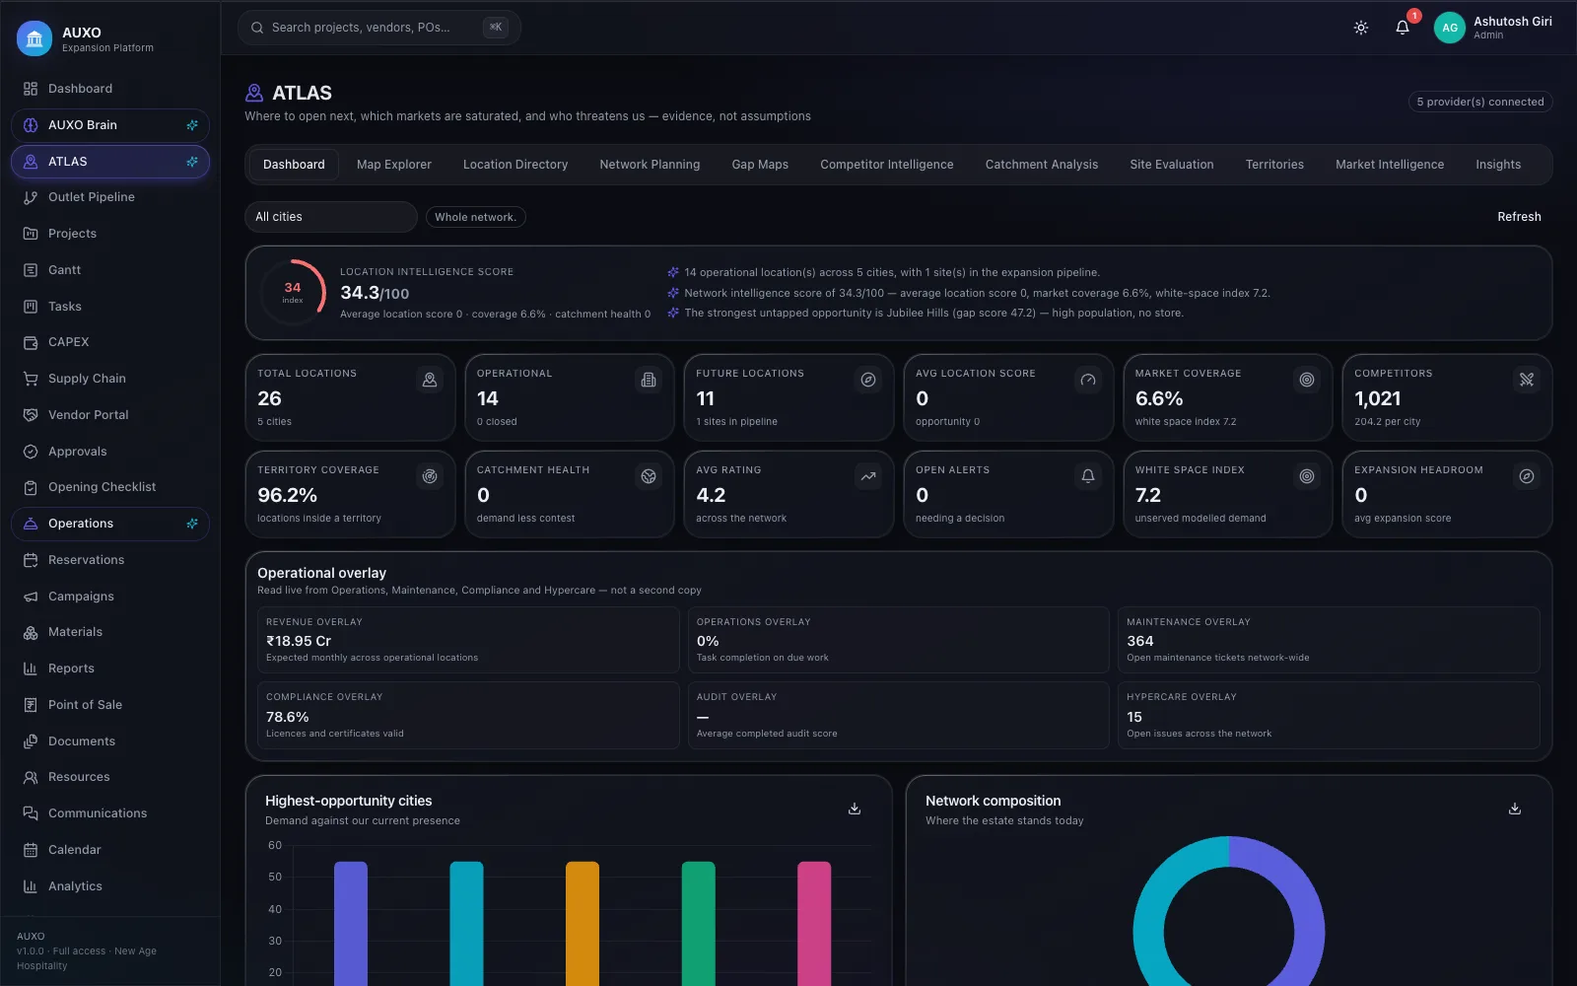The height and width of the screenshot is (986, 1577).
Task: Click the Refresh button
Action: pos(1519,217)
